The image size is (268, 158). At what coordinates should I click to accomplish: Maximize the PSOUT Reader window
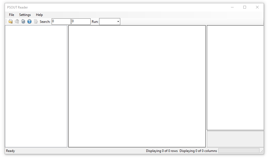pyautogui.click(x=245, y=7)
